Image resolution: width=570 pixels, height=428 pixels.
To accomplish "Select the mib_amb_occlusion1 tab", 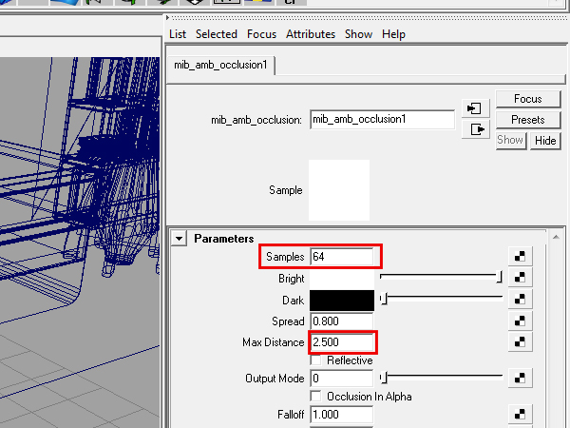I will [x=220, y=65].
